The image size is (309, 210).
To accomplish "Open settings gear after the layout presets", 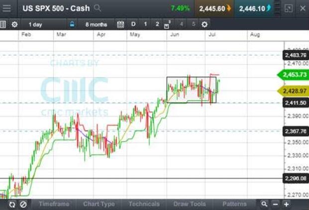I will [206, 24].
